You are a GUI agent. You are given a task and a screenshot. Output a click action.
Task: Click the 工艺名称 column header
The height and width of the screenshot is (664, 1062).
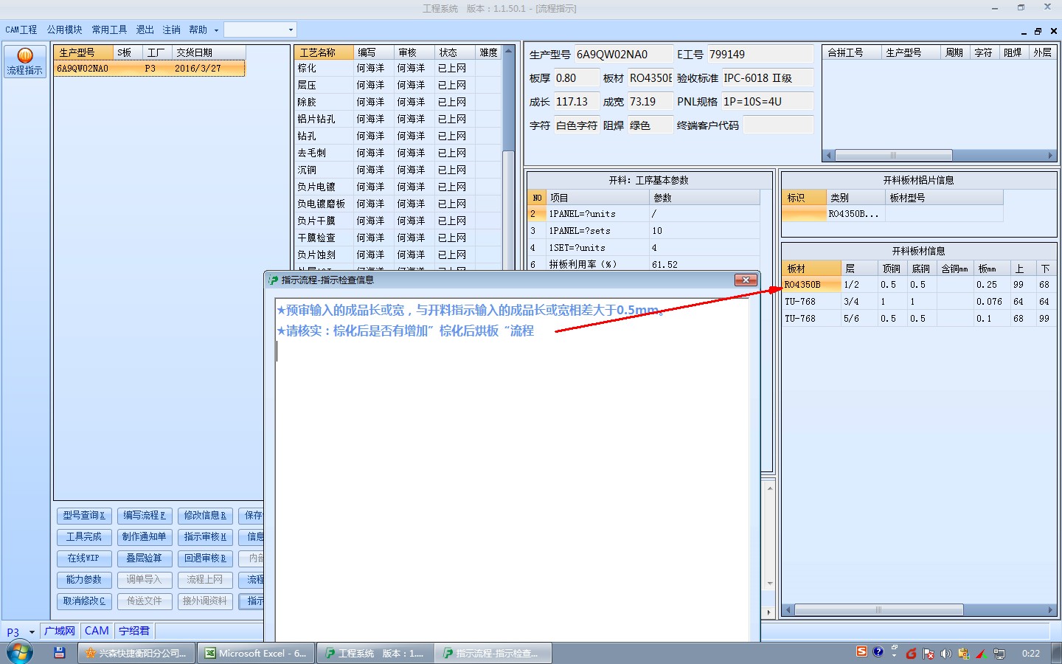[x=324, y=52]
